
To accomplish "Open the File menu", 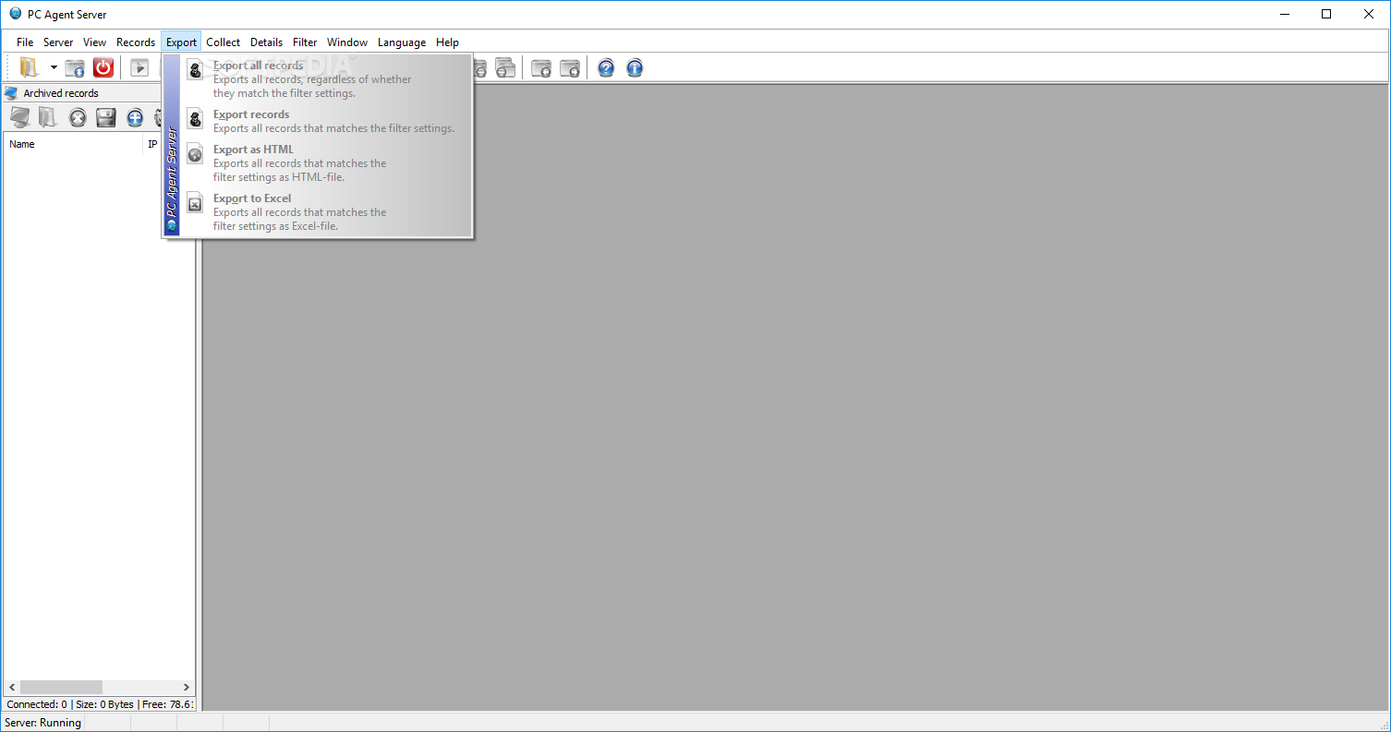I will (x=25, y=42).
